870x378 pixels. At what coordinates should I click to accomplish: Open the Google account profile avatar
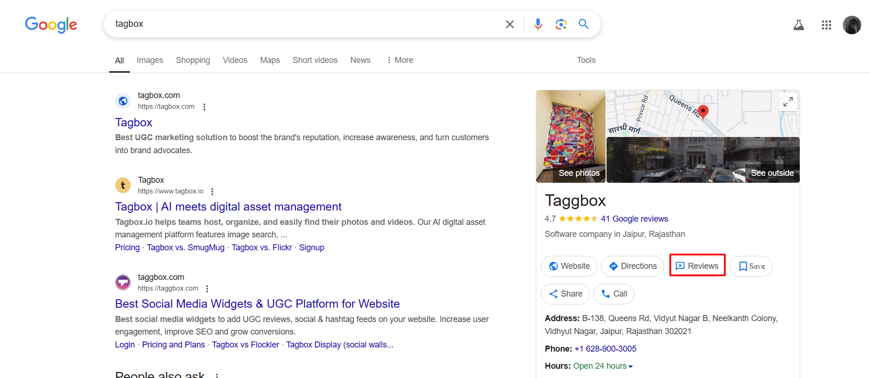852,25
